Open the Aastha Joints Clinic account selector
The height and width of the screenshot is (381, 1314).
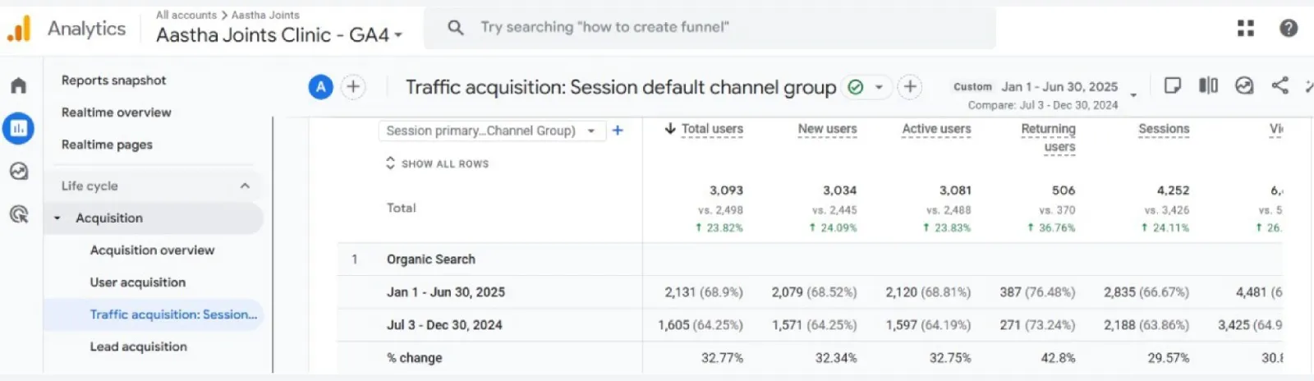tap(278, 34)
